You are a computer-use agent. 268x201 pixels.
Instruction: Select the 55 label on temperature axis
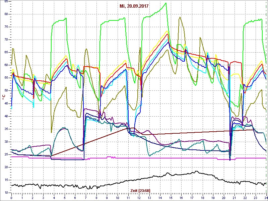6,78
